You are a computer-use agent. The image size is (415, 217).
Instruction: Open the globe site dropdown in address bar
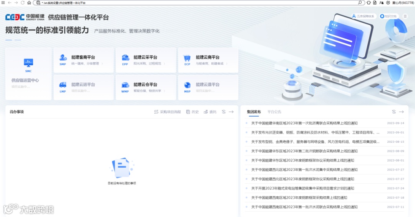click(x=39, y=3)
